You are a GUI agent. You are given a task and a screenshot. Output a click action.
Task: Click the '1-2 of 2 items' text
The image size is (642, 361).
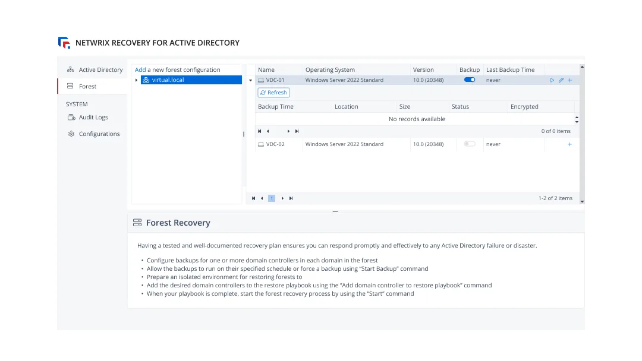555,198
